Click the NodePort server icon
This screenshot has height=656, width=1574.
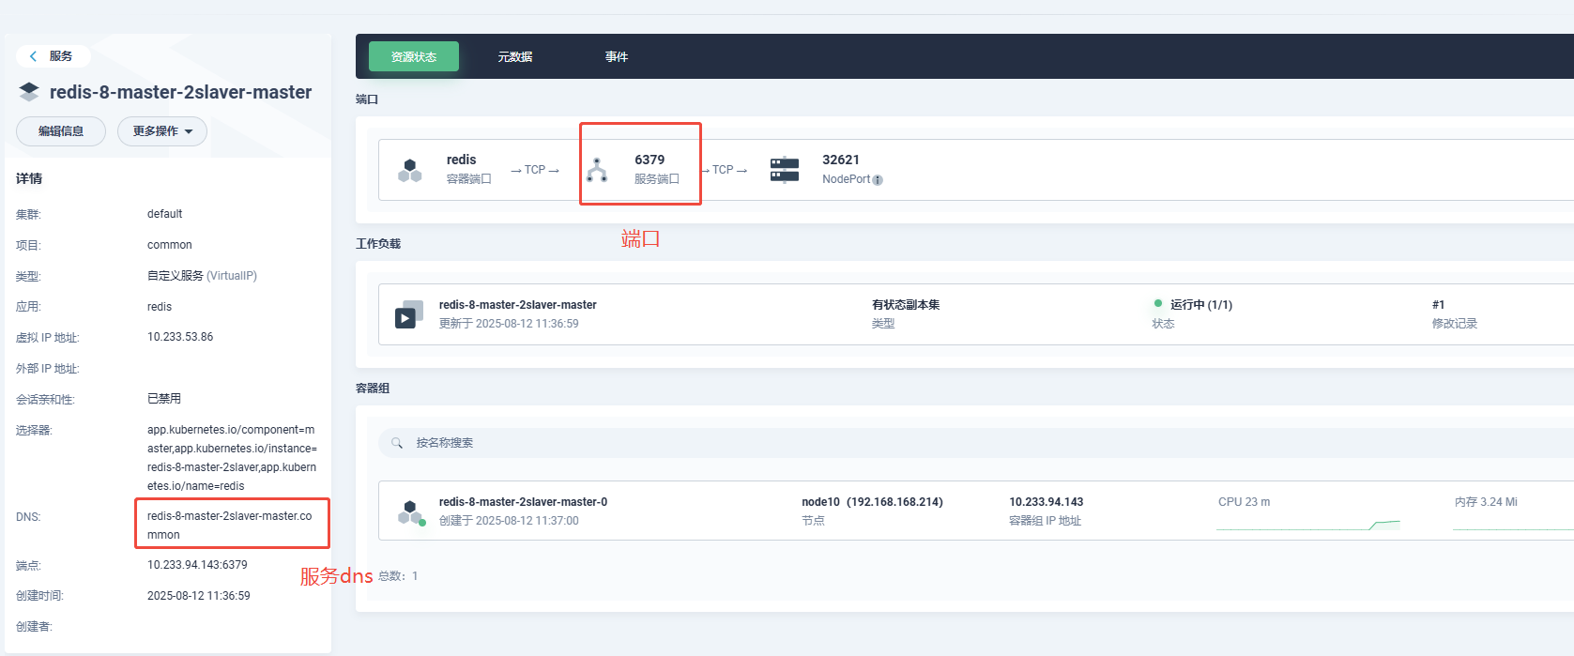click(784, 170)
